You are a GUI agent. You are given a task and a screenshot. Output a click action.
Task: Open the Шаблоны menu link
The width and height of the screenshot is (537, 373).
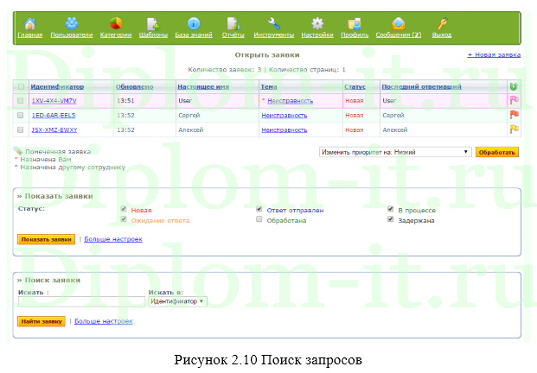click(x=153, y=35)
